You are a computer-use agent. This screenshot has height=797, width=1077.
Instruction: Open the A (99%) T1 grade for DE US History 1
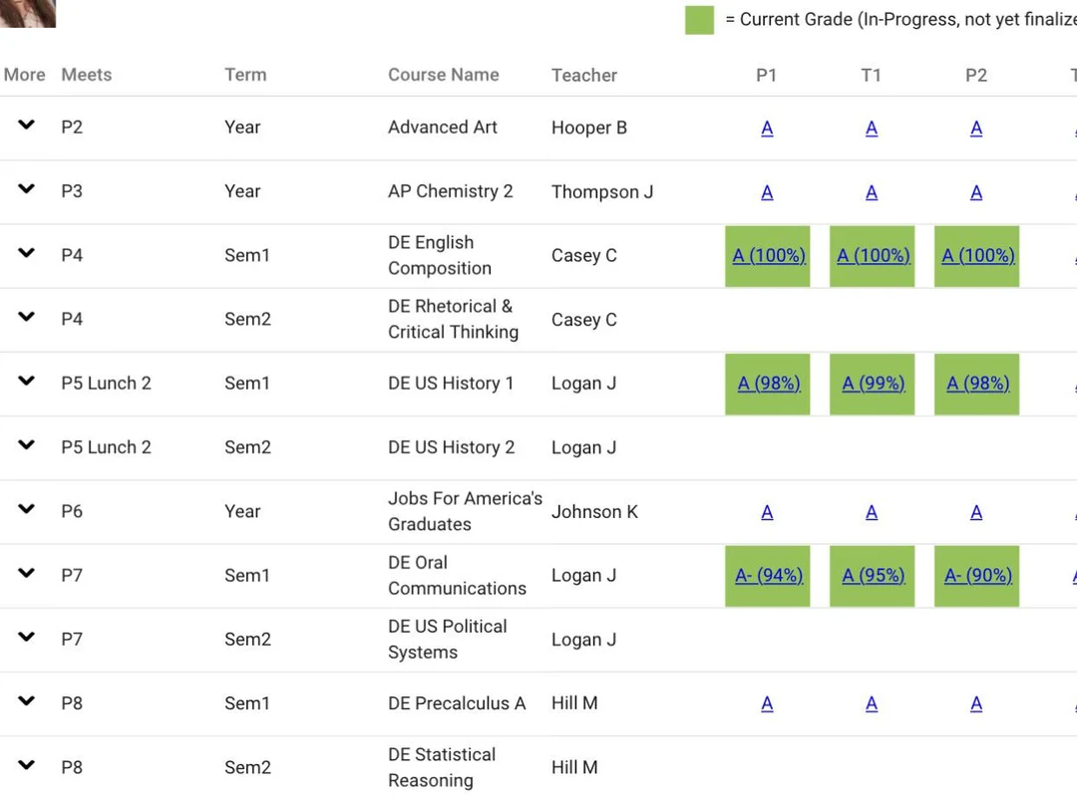point(872,383)
